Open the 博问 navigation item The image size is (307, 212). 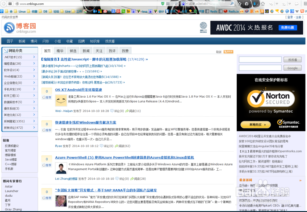34,41
